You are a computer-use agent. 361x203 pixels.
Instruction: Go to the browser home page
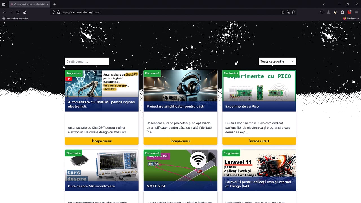tap(25, 12)
